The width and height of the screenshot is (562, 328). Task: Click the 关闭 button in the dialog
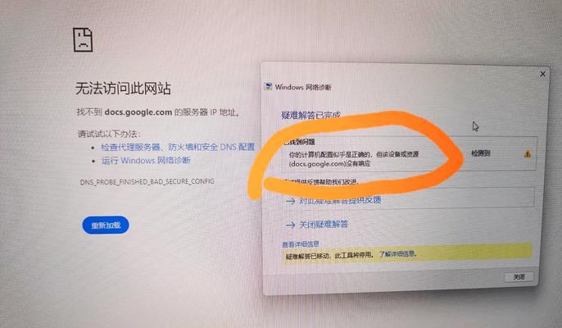click(519, 276)
